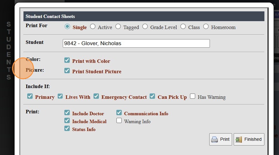Toggle Include Medical checkbox
The height and width of the screenshot is (155, 279).
[x=67, y=120]
